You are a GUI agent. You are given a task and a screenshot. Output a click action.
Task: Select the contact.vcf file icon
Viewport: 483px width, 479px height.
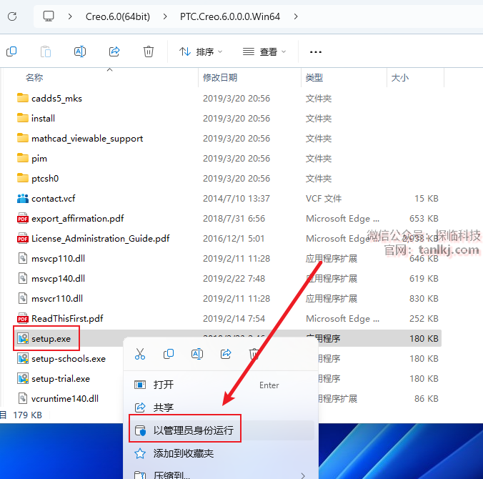click(23, 198)
